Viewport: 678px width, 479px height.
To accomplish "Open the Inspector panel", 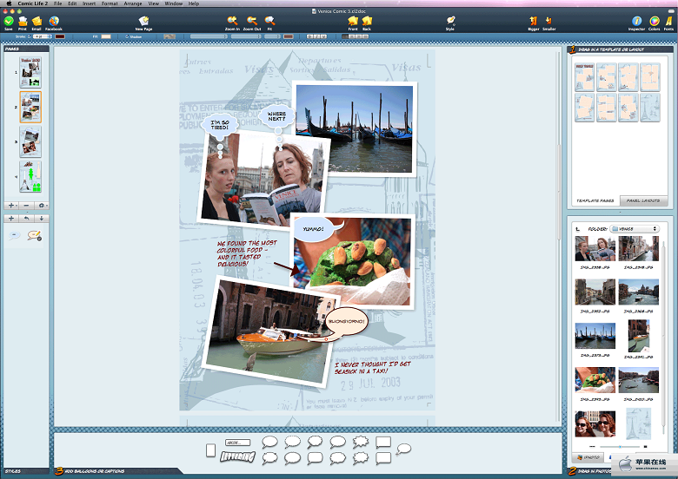I will [x=637, y=21].
